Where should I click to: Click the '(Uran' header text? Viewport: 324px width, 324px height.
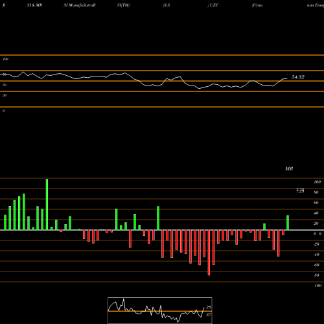[257, 5]
